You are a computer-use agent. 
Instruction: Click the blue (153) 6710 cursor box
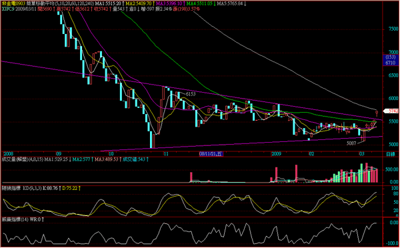click(391, 60)
